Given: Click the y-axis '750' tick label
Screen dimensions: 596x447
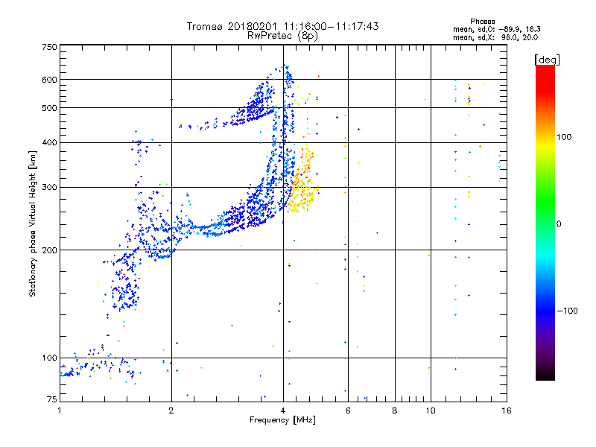Looking at the screenshot, I should pos(49,47).
